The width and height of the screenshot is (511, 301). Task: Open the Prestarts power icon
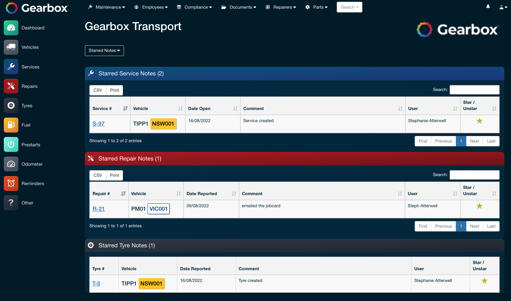(11, 145)
